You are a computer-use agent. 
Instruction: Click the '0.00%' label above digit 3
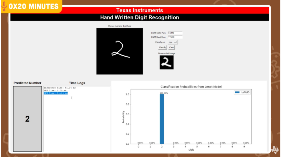176,143
